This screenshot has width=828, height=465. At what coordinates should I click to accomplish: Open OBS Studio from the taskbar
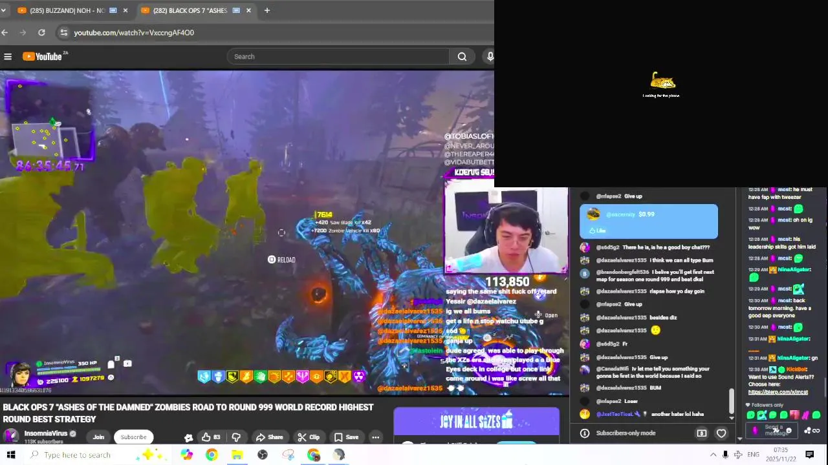coord(262,455)
